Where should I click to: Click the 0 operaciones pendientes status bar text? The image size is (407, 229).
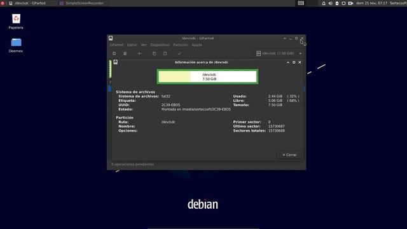pos(132,164)
